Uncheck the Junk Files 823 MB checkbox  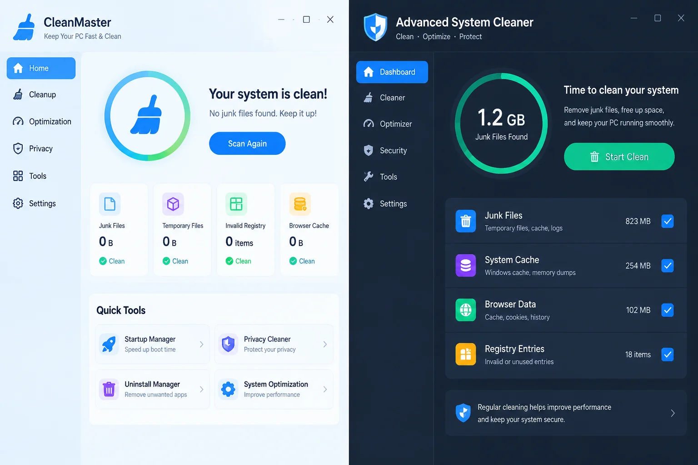[x=668, y=221]
